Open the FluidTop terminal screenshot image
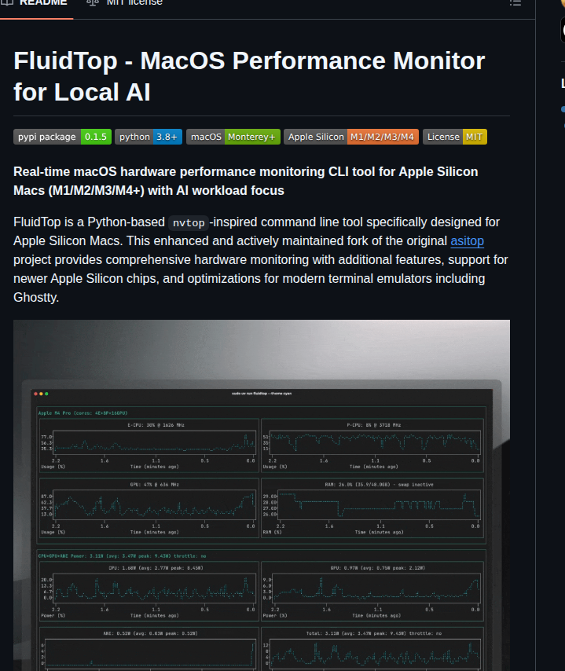565x671 pixels. (x=262, y=495)
